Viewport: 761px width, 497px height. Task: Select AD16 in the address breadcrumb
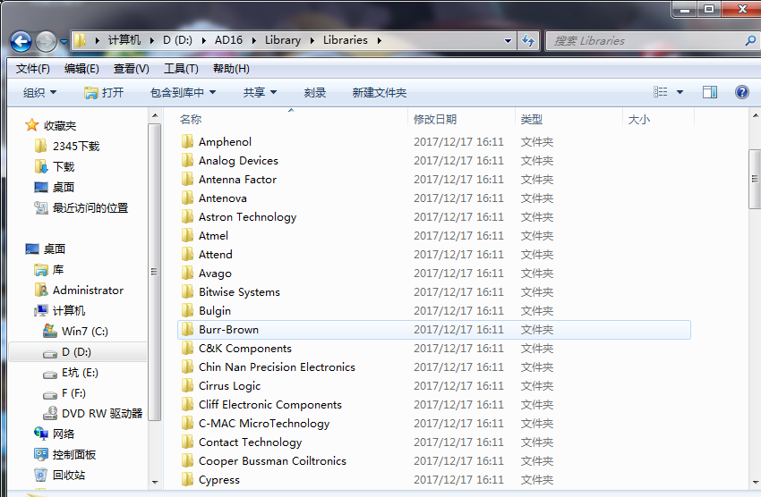tap(228, 40)
